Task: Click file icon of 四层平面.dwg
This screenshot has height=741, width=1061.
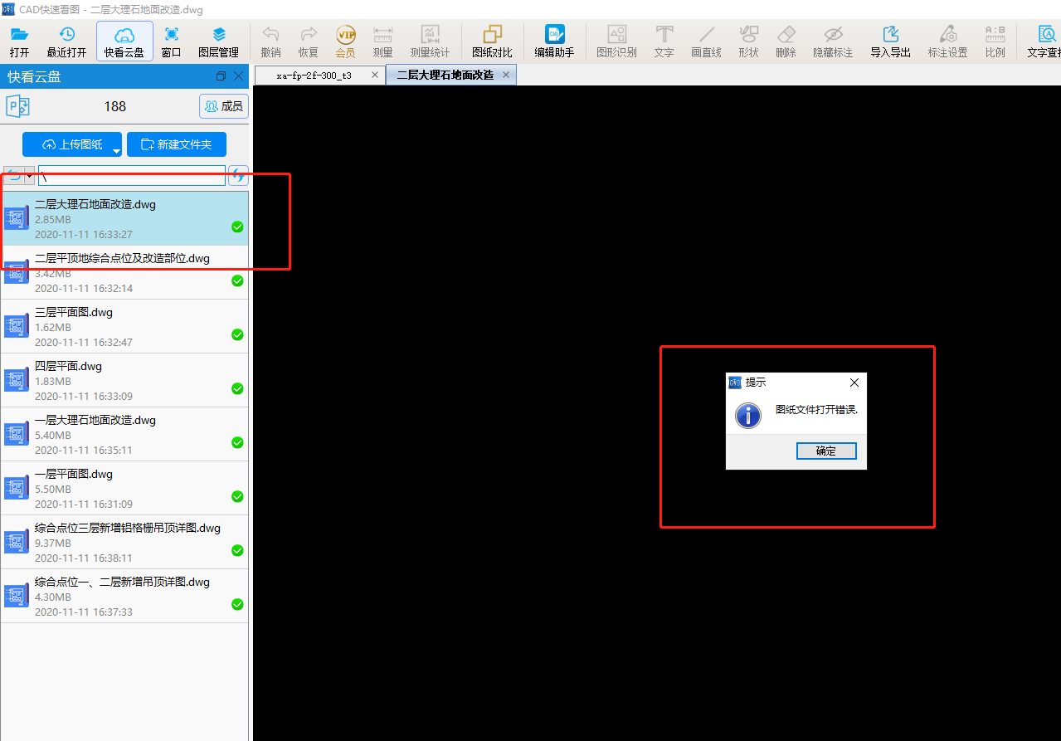Action: point(17,380)
